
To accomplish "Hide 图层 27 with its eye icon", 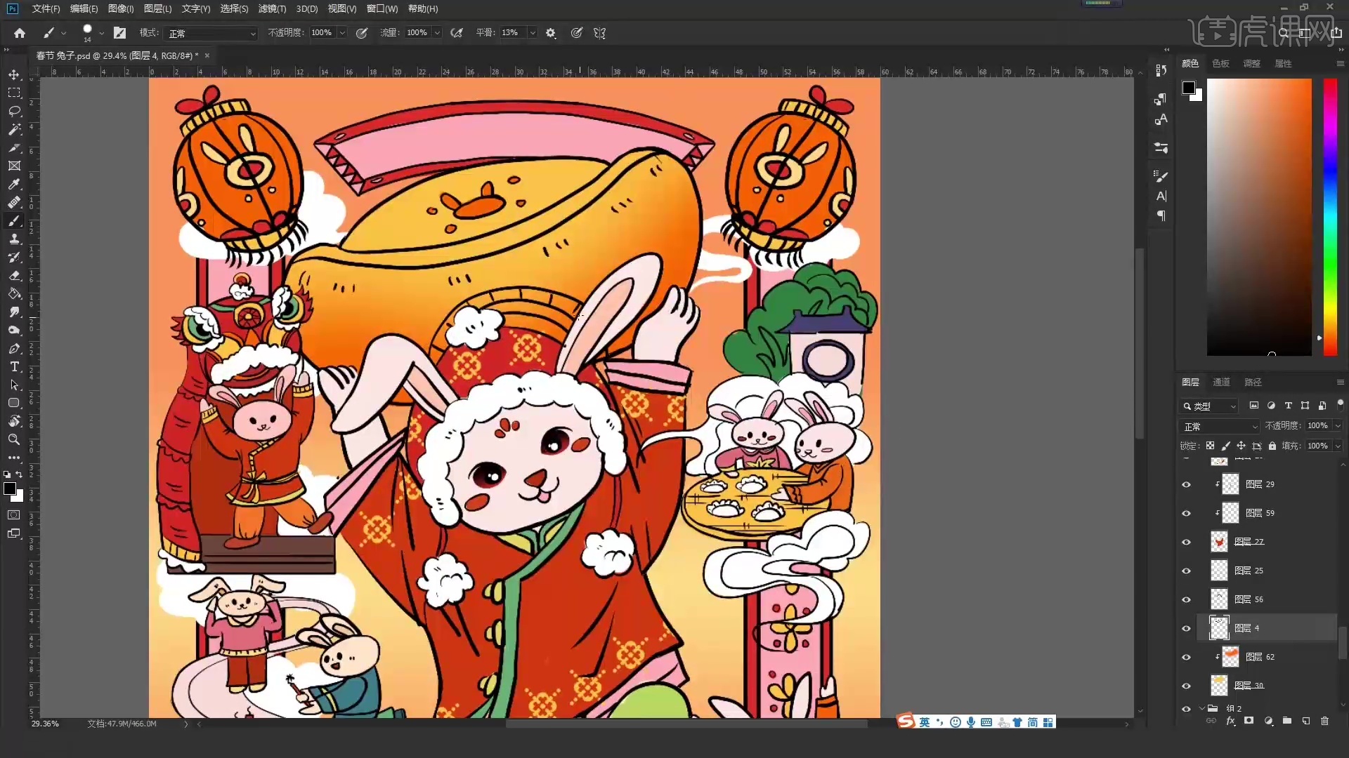I will (1186, 542).
